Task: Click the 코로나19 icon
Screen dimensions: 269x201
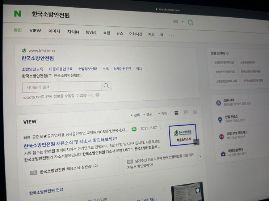Action: tap(219, 103)
